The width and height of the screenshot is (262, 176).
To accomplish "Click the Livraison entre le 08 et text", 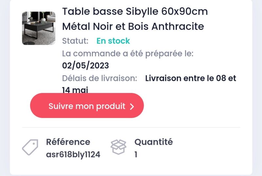I will [191, 78].
